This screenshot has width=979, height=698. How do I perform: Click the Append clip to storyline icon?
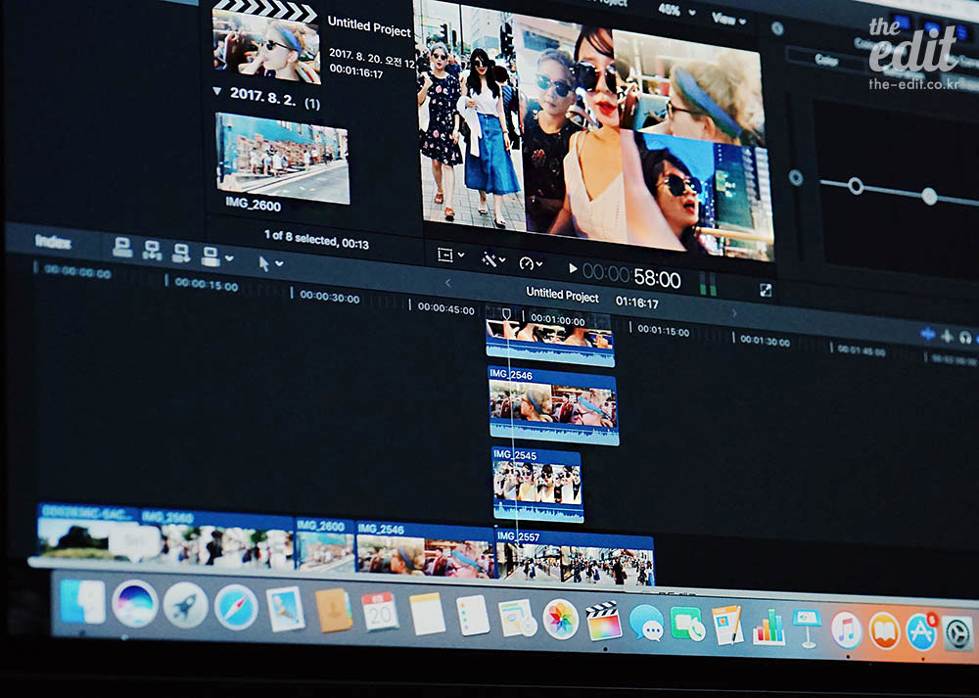(181, 253)
